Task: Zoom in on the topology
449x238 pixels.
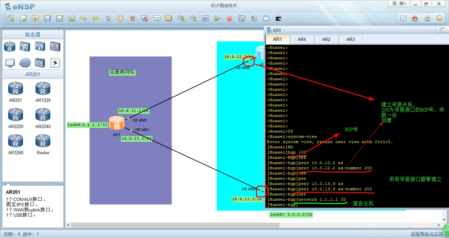Action: [x=181, y=18]
